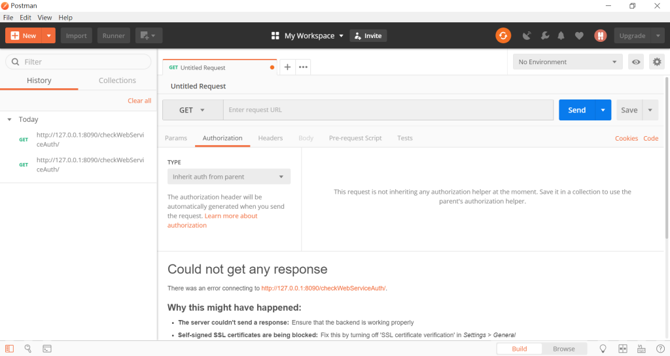Viewport: 670px width, 356px height.
Task: Open the Code link
Action: click(651, 138)
